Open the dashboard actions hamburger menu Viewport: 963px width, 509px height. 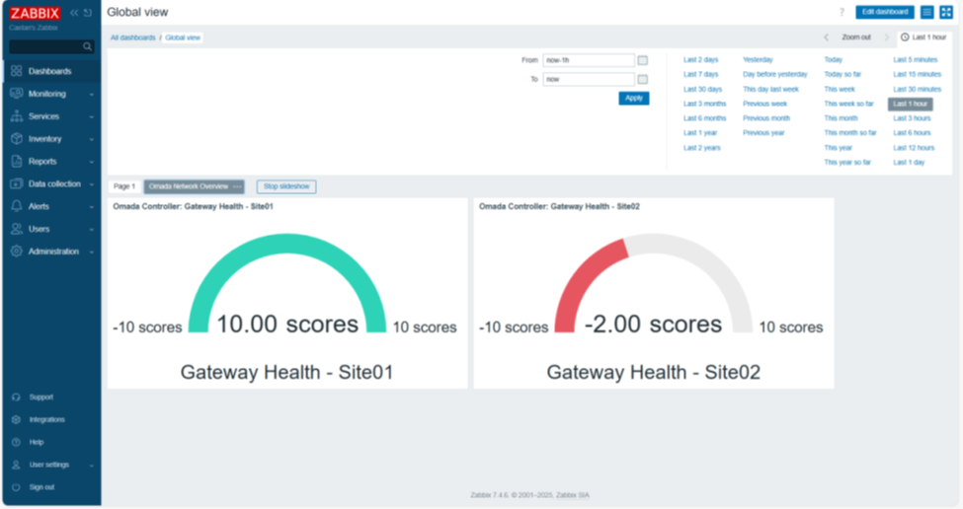[x=926, y=12]
